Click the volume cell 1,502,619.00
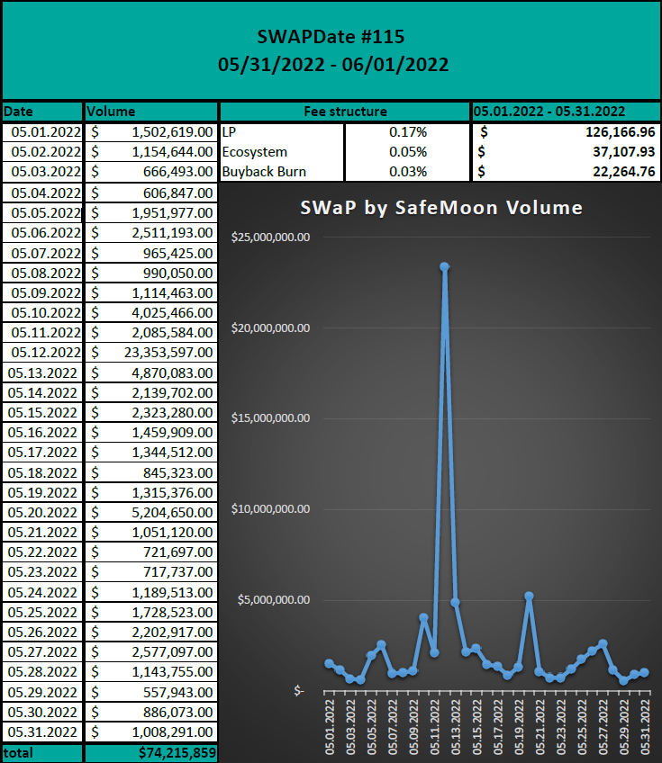Viewport: 662px width, 763px height. pos(151,132)
